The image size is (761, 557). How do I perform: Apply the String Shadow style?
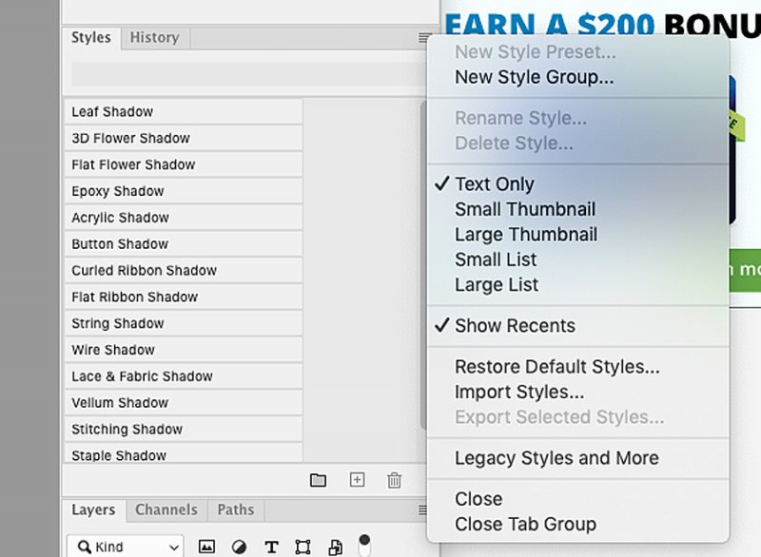[184, 323]
